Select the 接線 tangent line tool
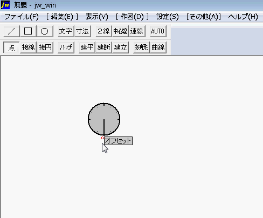The image size is (263, 218). [28, 47]
